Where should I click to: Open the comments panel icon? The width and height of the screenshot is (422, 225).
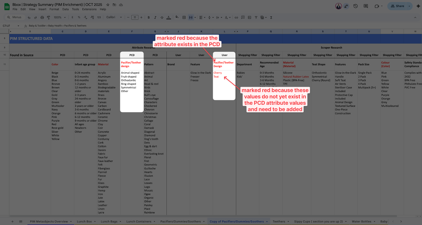(x=366, y=6)
